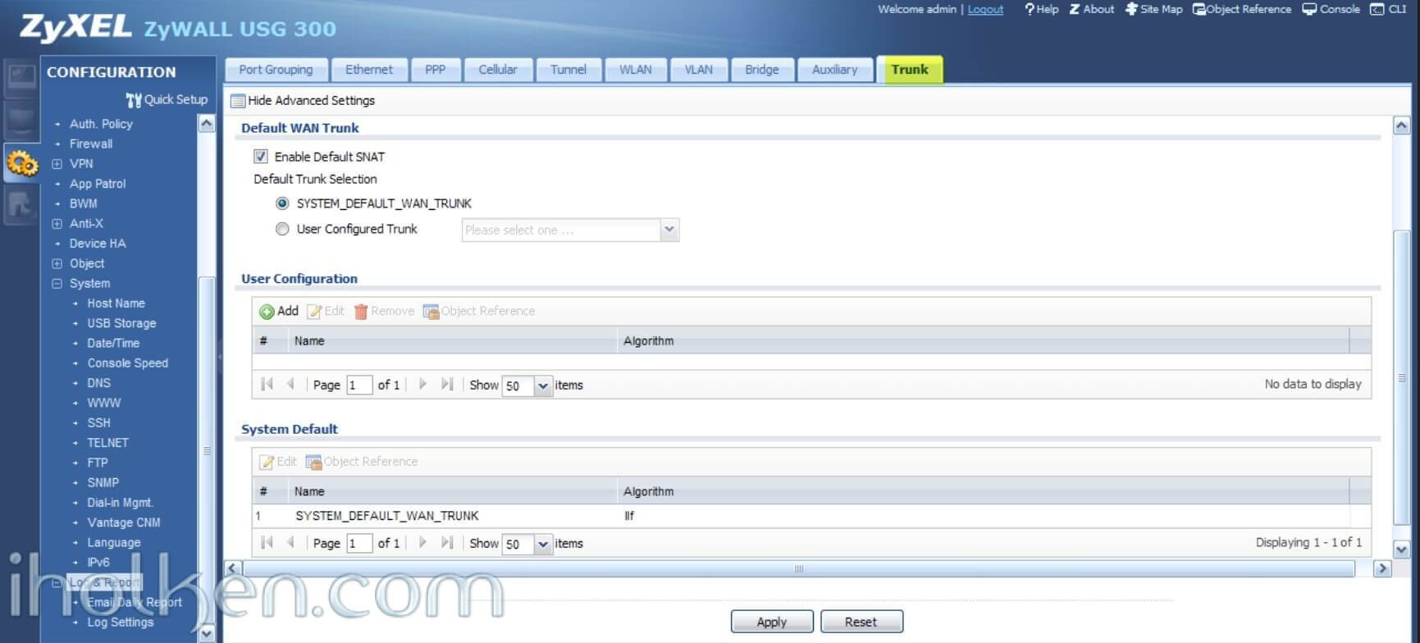This screenshot has width=1420, height=643.
Task: Go to first page in User Configuration
Action: [x=267, y=384]
